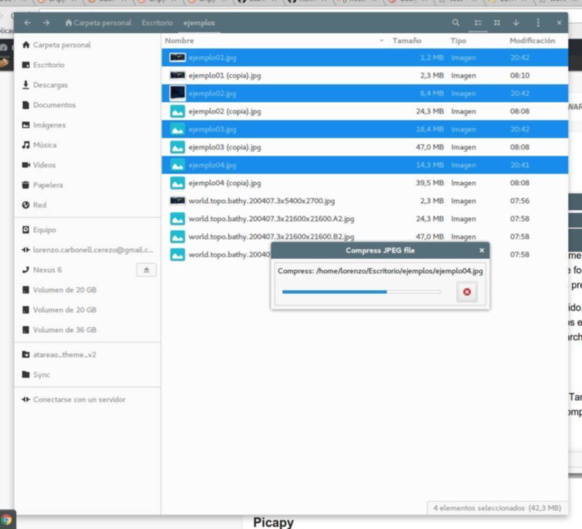582x529 pixels.
Task: Select Música folder in sidebar
Action: (x=44, y=145)
